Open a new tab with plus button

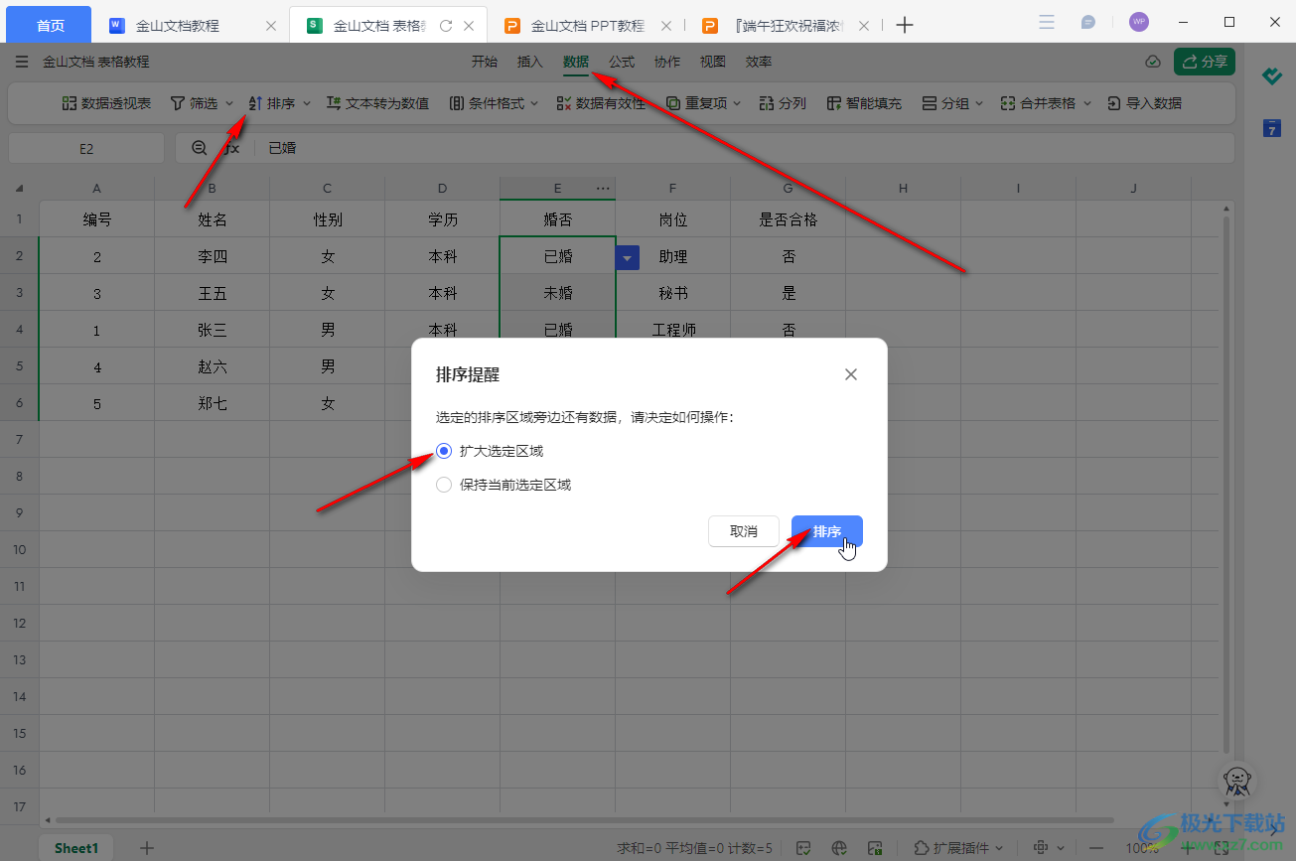click(x=904, y=26)
